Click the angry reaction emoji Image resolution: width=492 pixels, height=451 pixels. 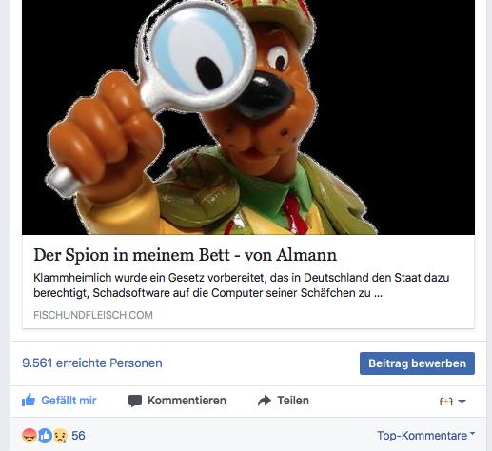[30, 436]
